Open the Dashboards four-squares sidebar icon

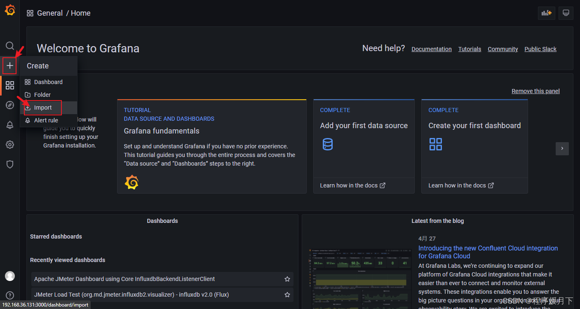pos(10,85)
